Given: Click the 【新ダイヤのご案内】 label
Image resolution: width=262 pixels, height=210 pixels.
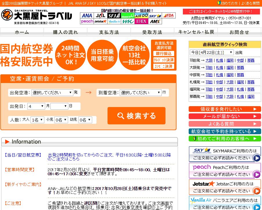Looking at the screenshot, I should pyautogui.click(x=23, y=185).
